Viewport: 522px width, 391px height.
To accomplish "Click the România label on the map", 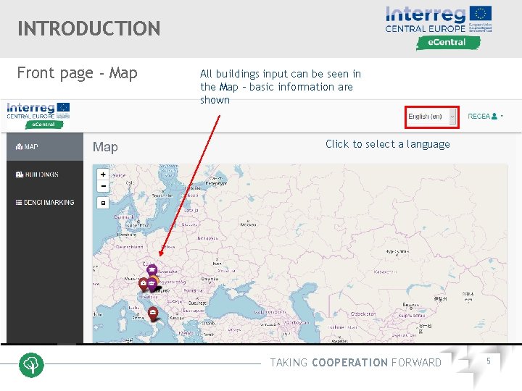I will tap(193, 290).
